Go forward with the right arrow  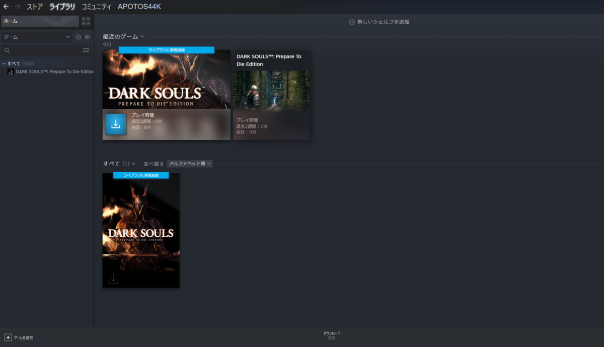pyautogui.click(x=18, y=7)
